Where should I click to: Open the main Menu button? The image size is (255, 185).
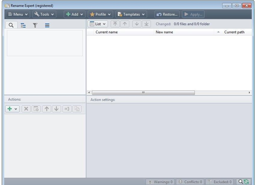(x=18, y=14)
